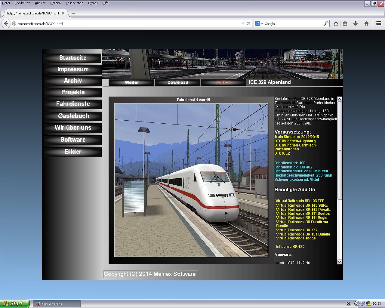
Task: Open the Archiv section
Action: click(x=73, y=81)
